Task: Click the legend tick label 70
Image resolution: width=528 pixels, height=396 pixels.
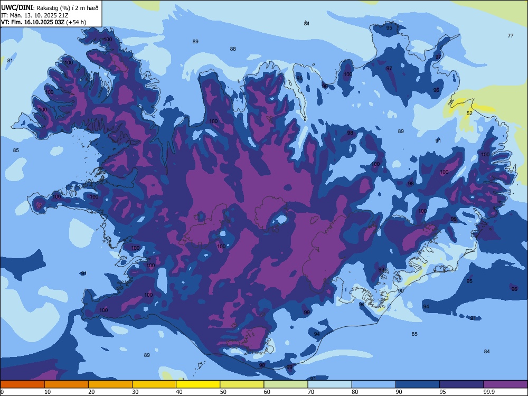Action: click(x=311, y=392)
